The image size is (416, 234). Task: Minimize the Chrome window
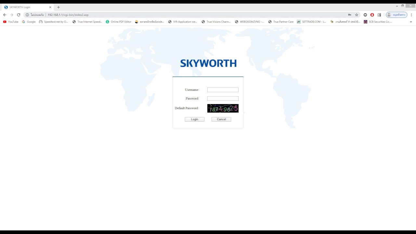[397, 6]
